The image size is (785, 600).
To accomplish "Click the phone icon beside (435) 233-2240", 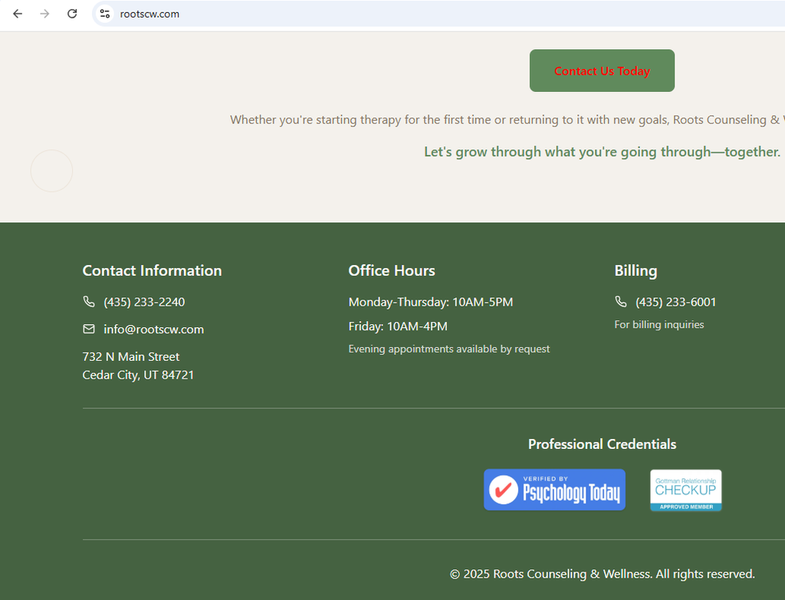I will 89,301.
